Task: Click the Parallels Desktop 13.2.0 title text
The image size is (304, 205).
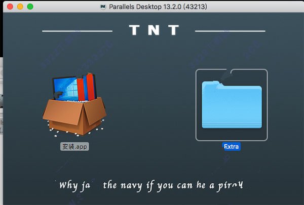Action: tap(158, 7)
